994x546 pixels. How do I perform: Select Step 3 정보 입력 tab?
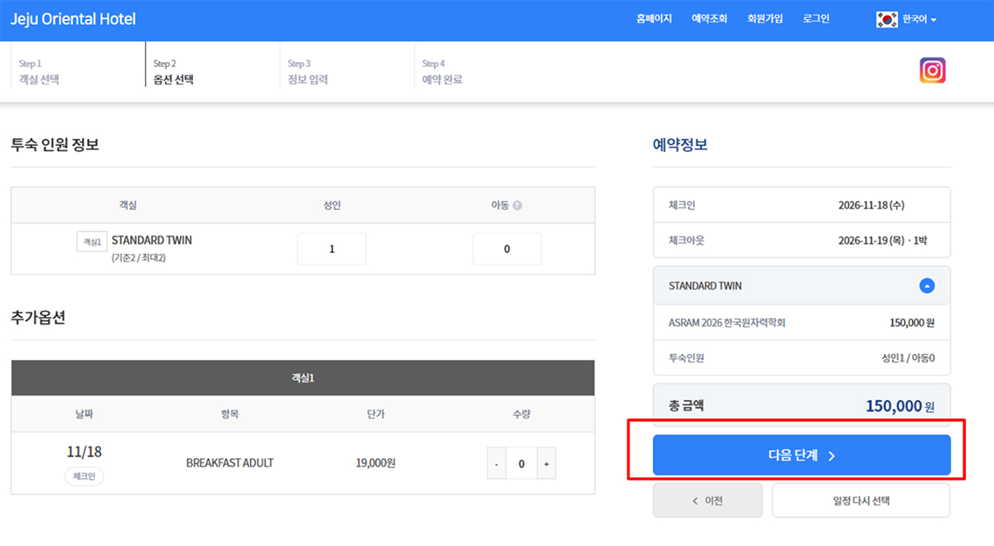307,72
